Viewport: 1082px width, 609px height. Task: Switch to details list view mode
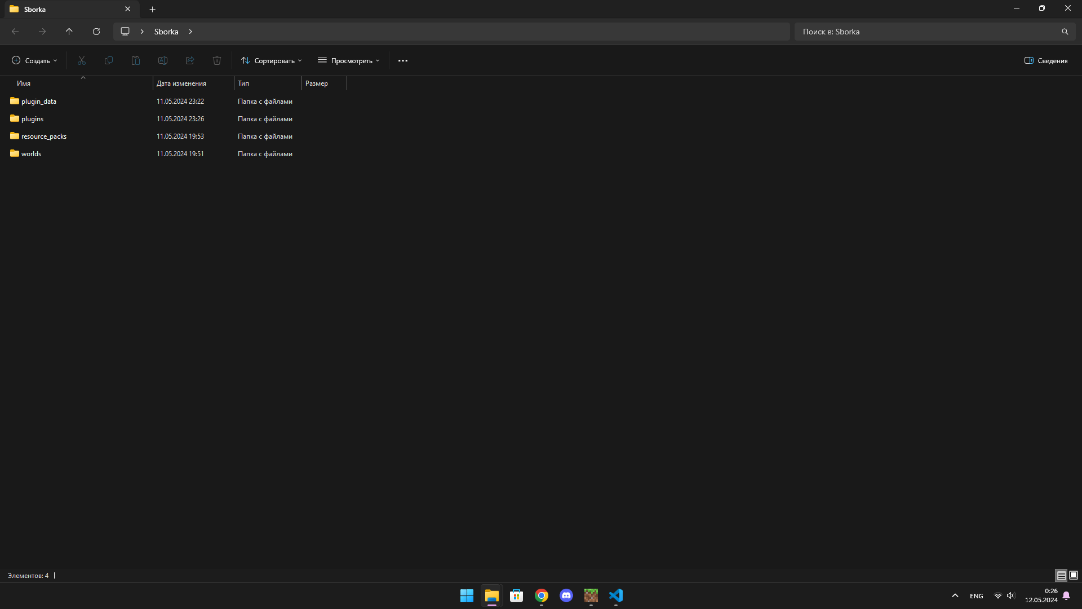coord(1061,575)
